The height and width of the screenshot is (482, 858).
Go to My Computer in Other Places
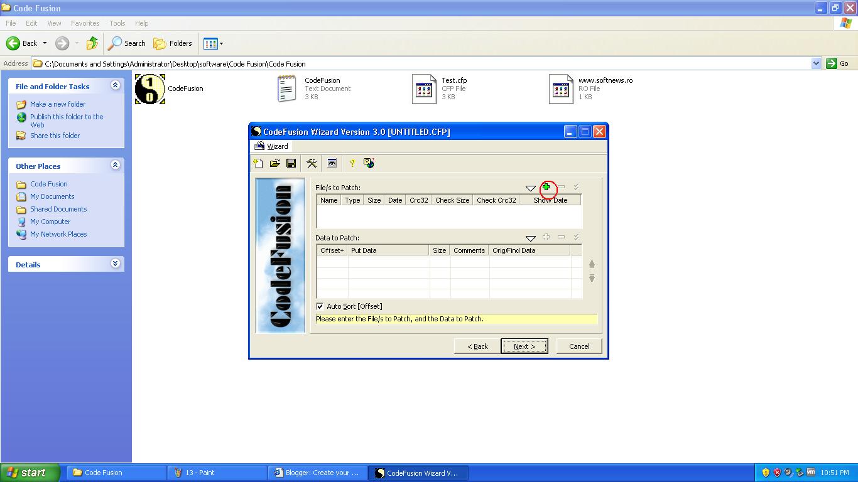point(50,222)
